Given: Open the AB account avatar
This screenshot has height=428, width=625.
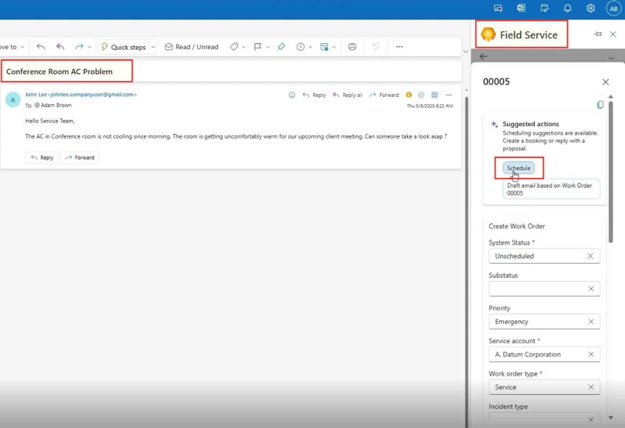Looking at the screenshot, I should pos(614,8).
